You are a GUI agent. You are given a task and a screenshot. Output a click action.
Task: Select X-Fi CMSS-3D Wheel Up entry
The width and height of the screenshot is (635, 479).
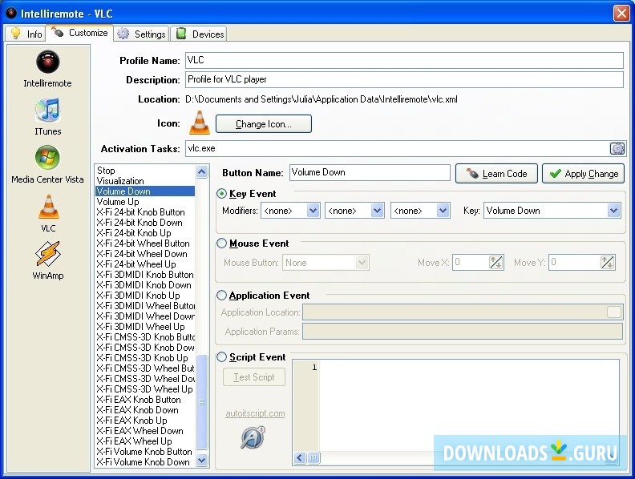[x=145, y=389]
